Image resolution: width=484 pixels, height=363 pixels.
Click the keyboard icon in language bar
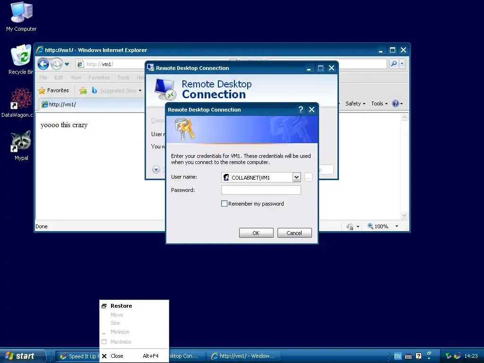[x=408, y=356]
